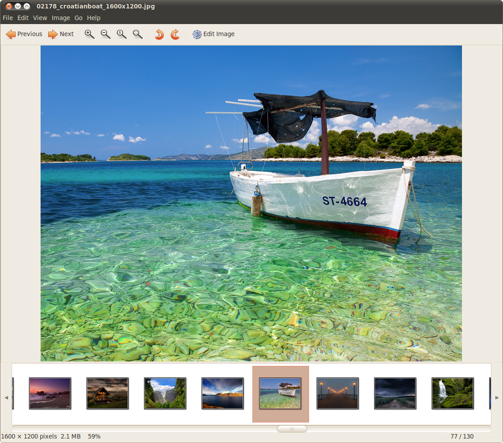Open the View menu
Viewport: 503px width, 443px height.
click(40, 18)
